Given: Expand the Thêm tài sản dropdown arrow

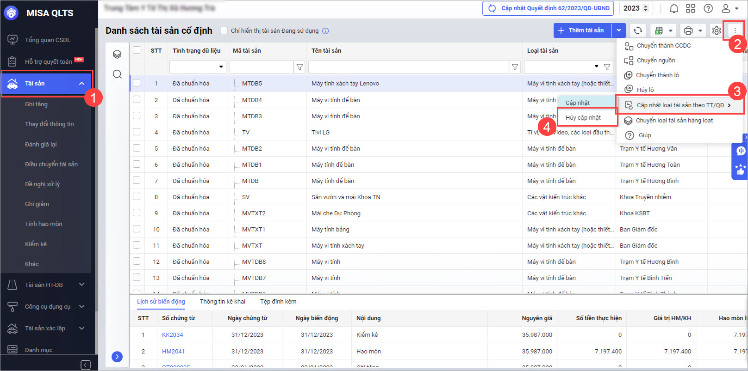Looking at the screenshot, I should tap(619, 30).
